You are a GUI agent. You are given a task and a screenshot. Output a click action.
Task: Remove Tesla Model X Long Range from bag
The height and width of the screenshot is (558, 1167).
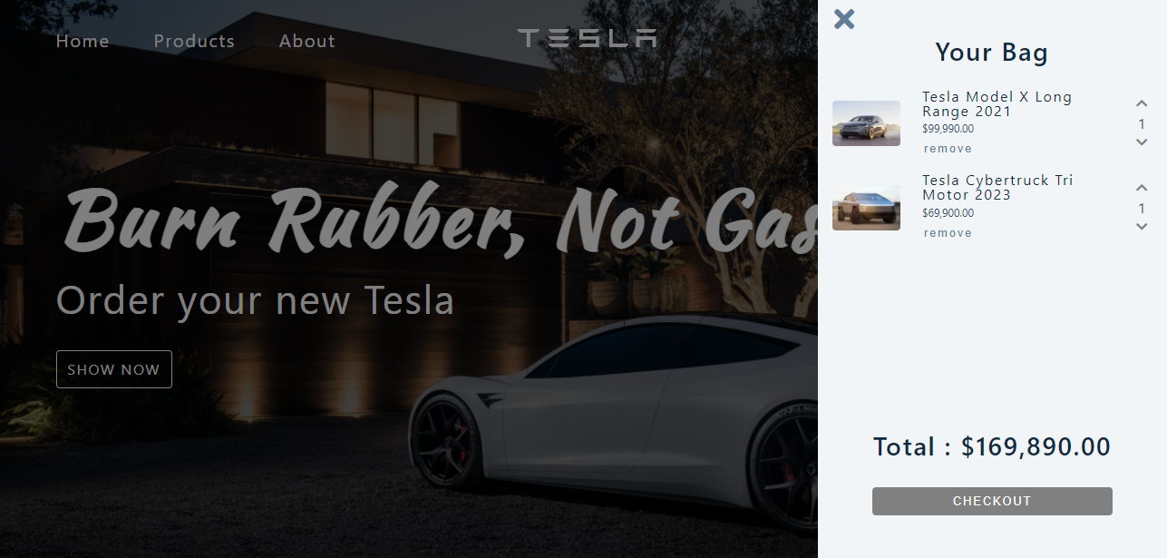948,149
